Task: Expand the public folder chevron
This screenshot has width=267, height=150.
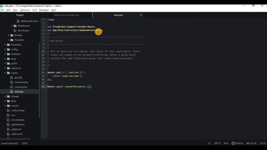Action: click(x=5, y=63)
